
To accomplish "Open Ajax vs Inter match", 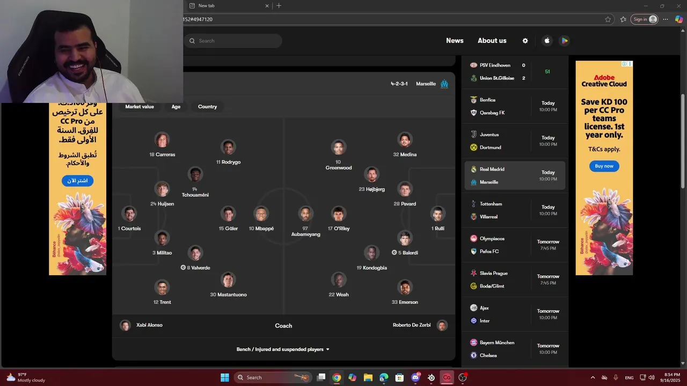I will 515,314.
